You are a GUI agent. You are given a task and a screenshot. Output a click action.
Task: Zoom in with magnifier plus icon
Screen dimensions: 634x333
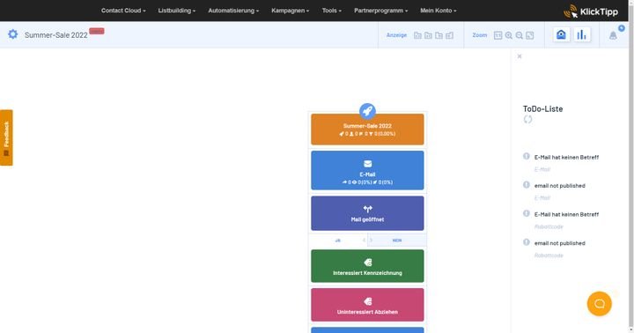509,35
